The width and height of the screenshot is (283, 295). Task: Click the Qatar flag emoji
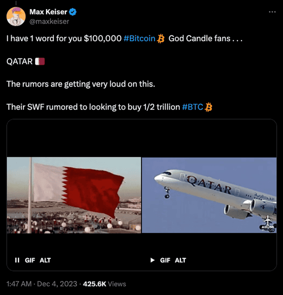40,61
